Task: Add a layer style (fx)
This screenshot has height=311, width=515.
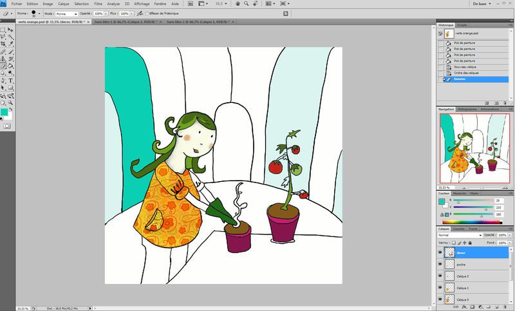Action: (x=464, y=307)
